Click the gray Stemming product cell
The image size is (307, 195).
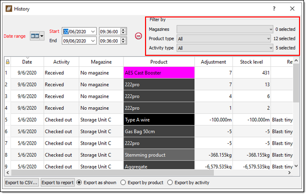(x=159, y=155)
